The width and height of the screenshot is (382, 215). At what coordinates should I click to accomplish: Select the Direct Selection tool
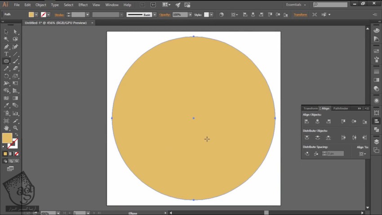(15, 31)
